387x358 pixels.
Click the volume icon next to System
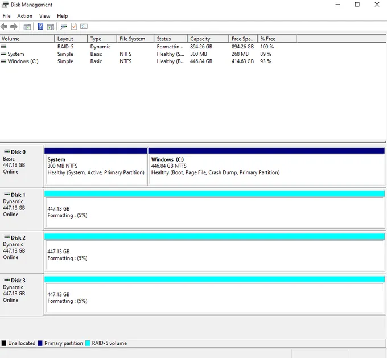[x=3, y=54]
